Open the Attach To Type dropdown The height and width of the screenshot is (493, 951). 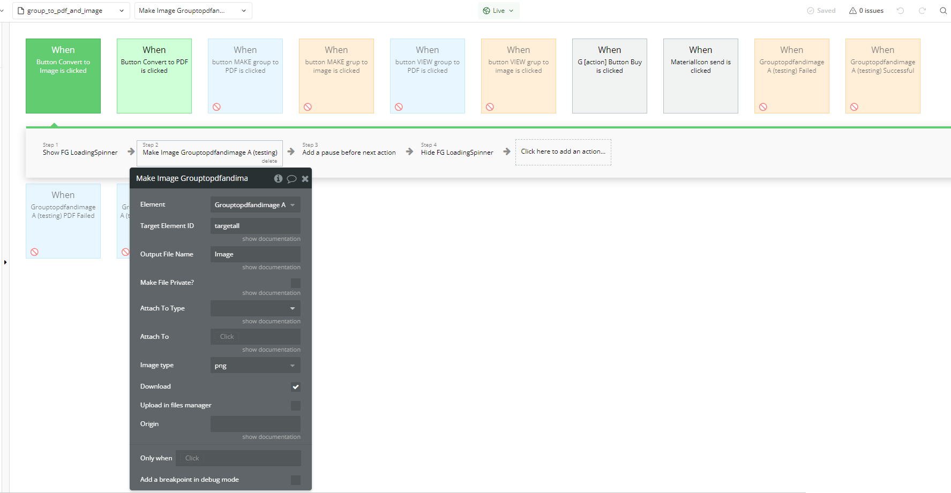point(255,308)
